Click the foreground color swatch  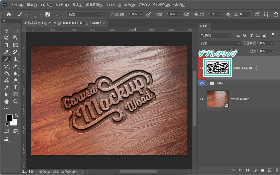(x=9, y=118)
